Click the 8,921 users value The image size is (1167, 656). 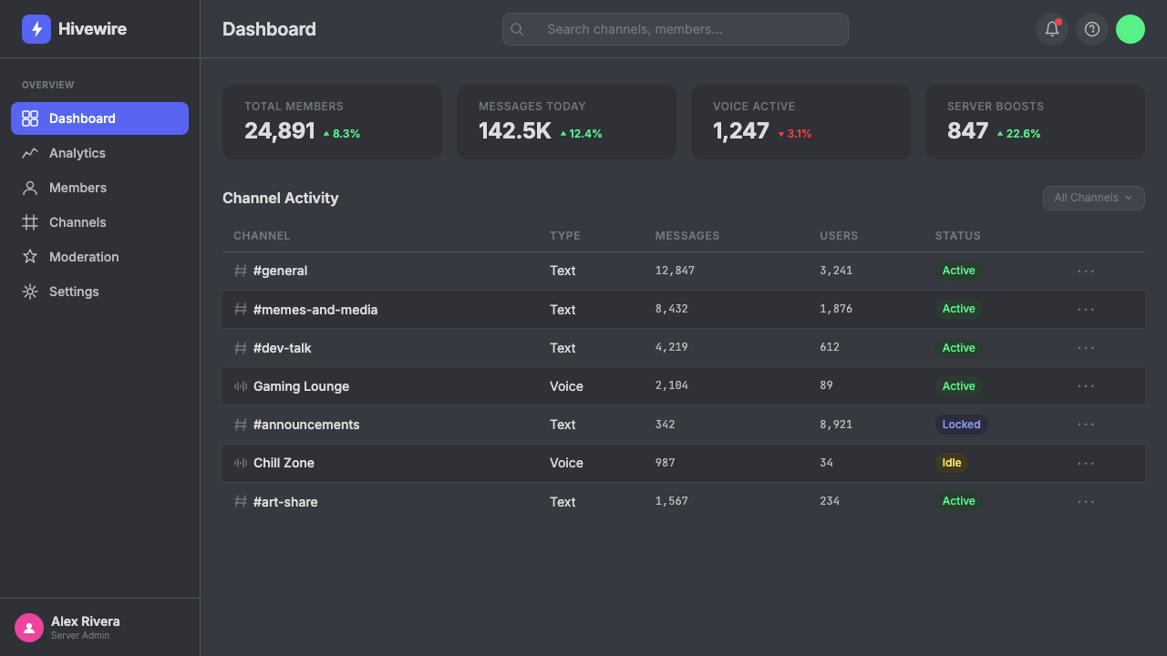click(836, 425)
